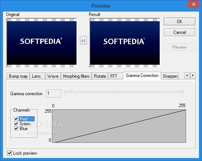
Task: Click the Gamma correction value field
Action: click(53, 93)
